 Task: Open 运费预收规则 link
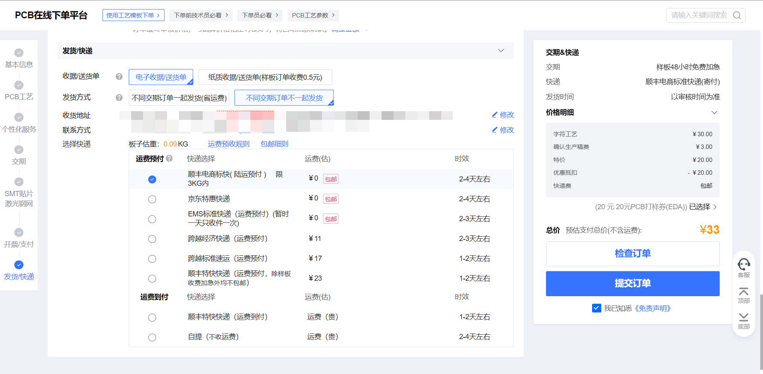229,144
